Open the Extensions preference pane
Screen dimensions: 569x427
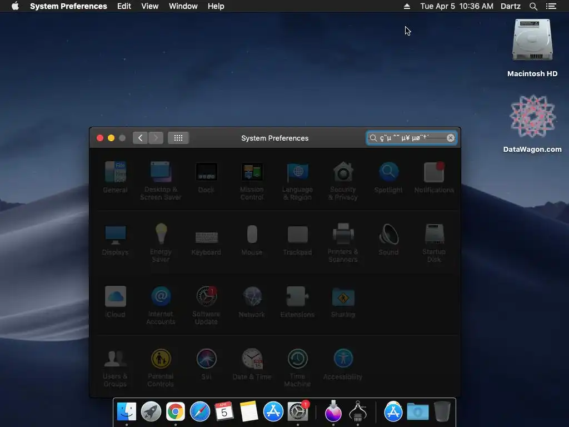297,302
